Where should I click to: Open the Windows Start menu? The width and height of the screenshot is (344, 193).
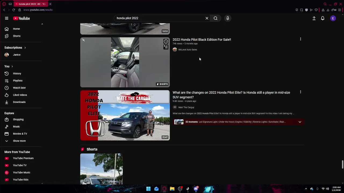[x=148, y=189]
